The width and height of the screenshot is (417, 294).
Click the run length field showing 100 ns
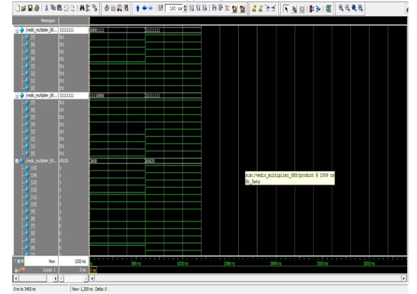pyautogui.click(x=174, y=8)
